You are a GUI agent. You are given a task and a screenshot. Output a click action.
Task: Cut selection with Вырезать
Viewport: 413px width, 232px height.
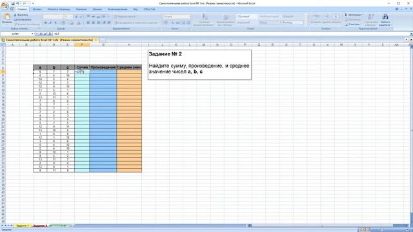tap(21, 15)
